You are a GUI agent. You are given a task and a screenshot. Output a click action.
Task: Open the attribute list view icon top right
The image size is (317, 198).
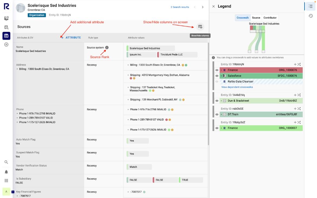click(311, 6)
